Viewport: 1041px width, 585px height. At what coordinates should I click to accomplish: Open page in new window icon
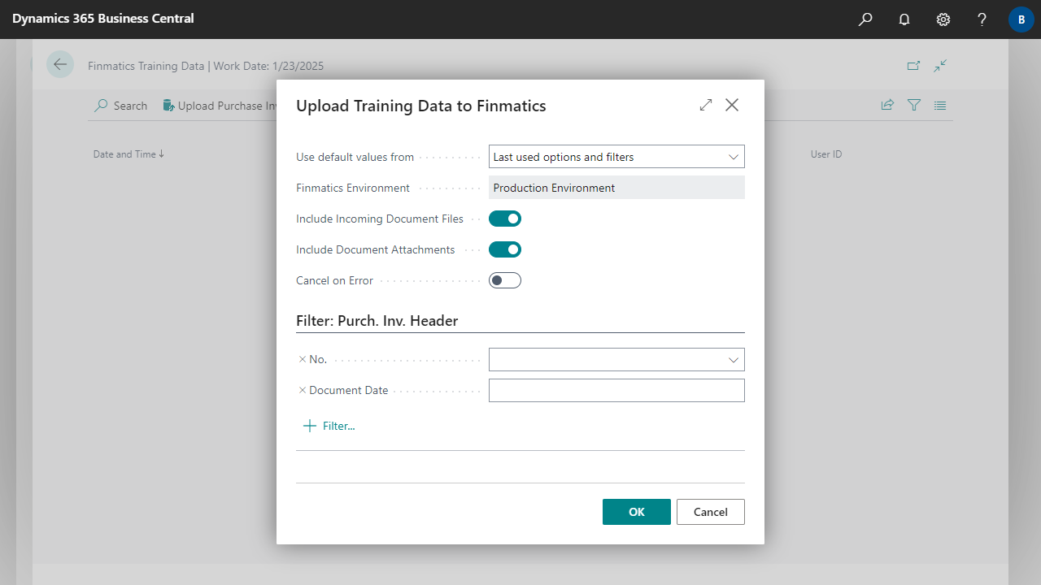(x=913, y=66)
